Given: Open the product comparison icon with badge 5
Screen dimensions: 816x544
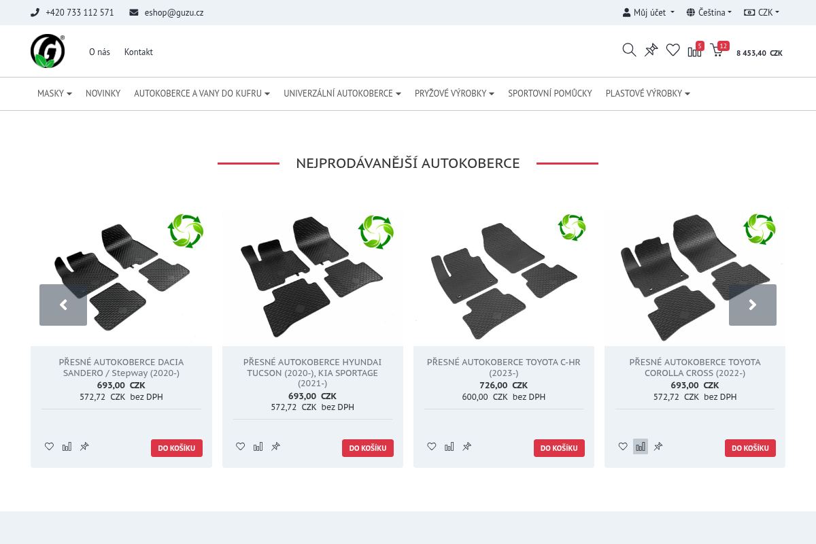Looking at the screenshot, I should (x=695, y=50).
